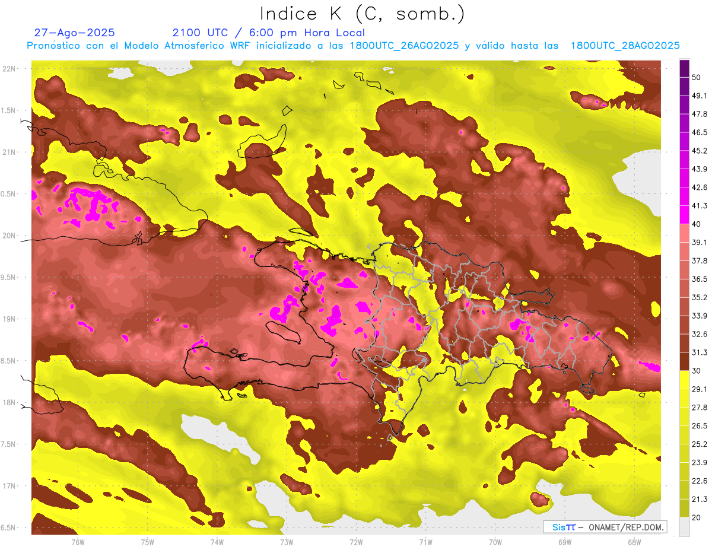Click the "2100 UTC / 6:00 pm Hora Local" time
712x550 pixels.
coord(269,33)
